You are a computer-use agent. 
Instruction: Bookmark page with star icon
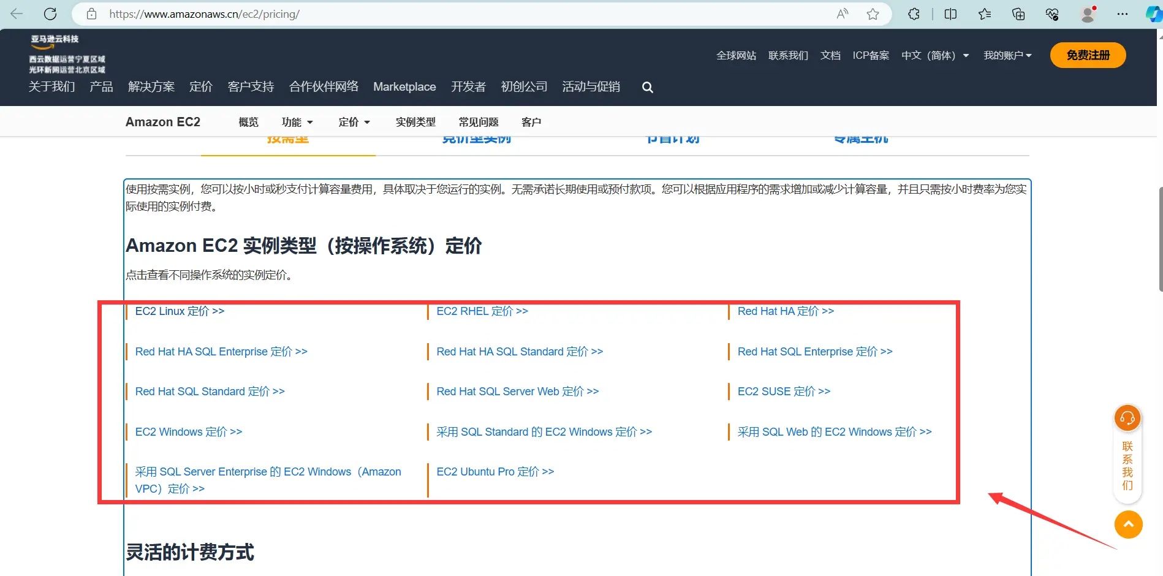tap(873, 14)
